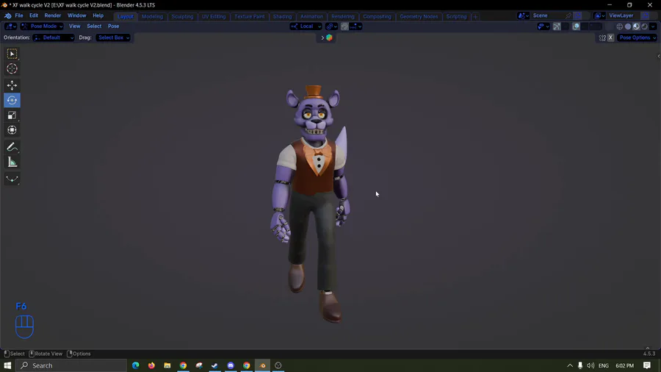Select the Transform tool
The height and width of the screenshot is (372, 661).
[12, 130]
